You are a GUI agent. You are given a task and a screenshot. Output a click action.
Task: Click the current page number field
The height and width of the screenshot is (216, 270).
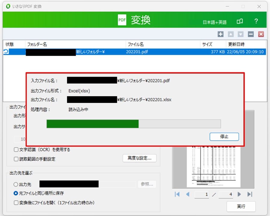point(202,195)
